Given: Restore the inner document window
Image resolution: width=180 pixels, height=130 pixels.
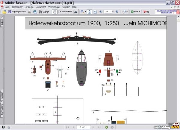Looking at the screenshot, I should (x=175, y=7).
